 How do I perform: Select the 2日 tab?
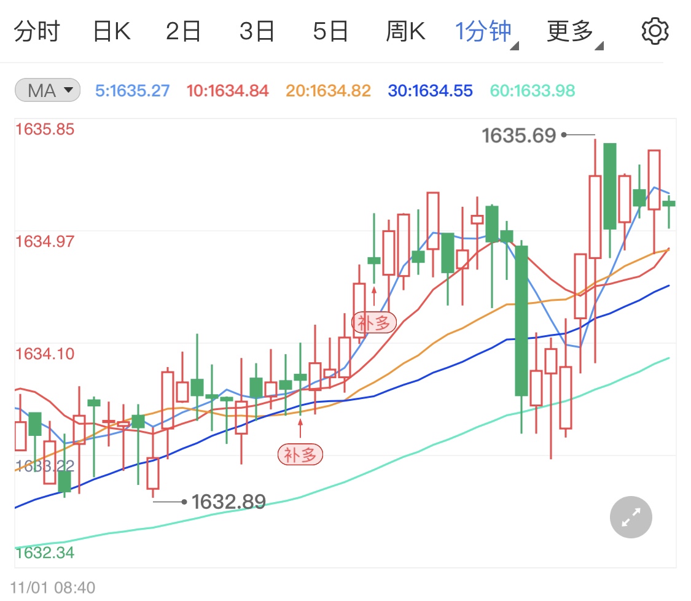[x=183, y=31]
